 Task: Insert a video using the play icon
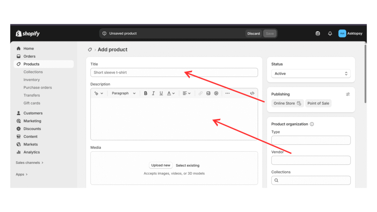(x=216, y=93)
